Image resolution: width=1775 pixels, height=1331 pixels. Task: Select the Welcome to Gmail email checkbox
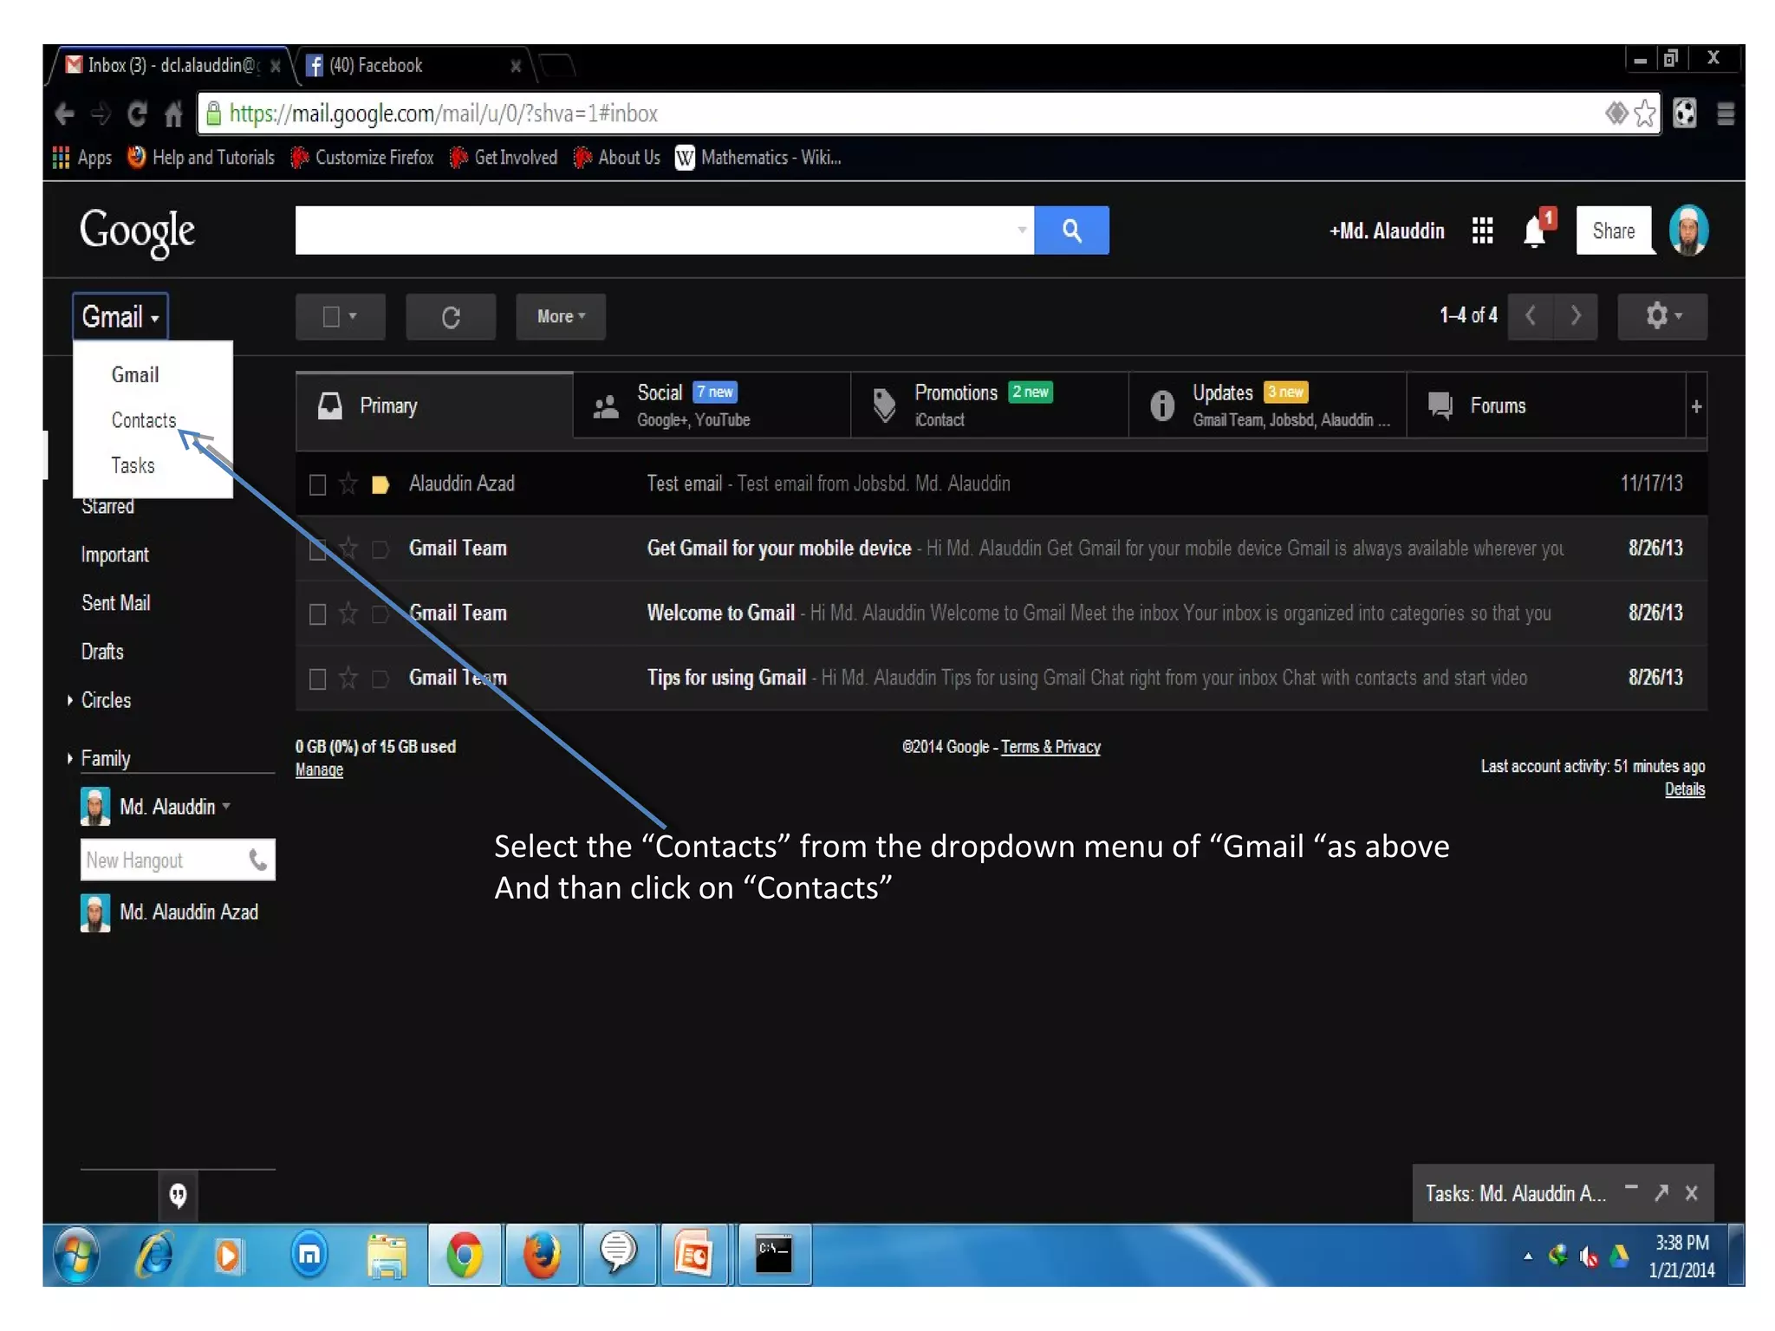(x=317, y=614)
